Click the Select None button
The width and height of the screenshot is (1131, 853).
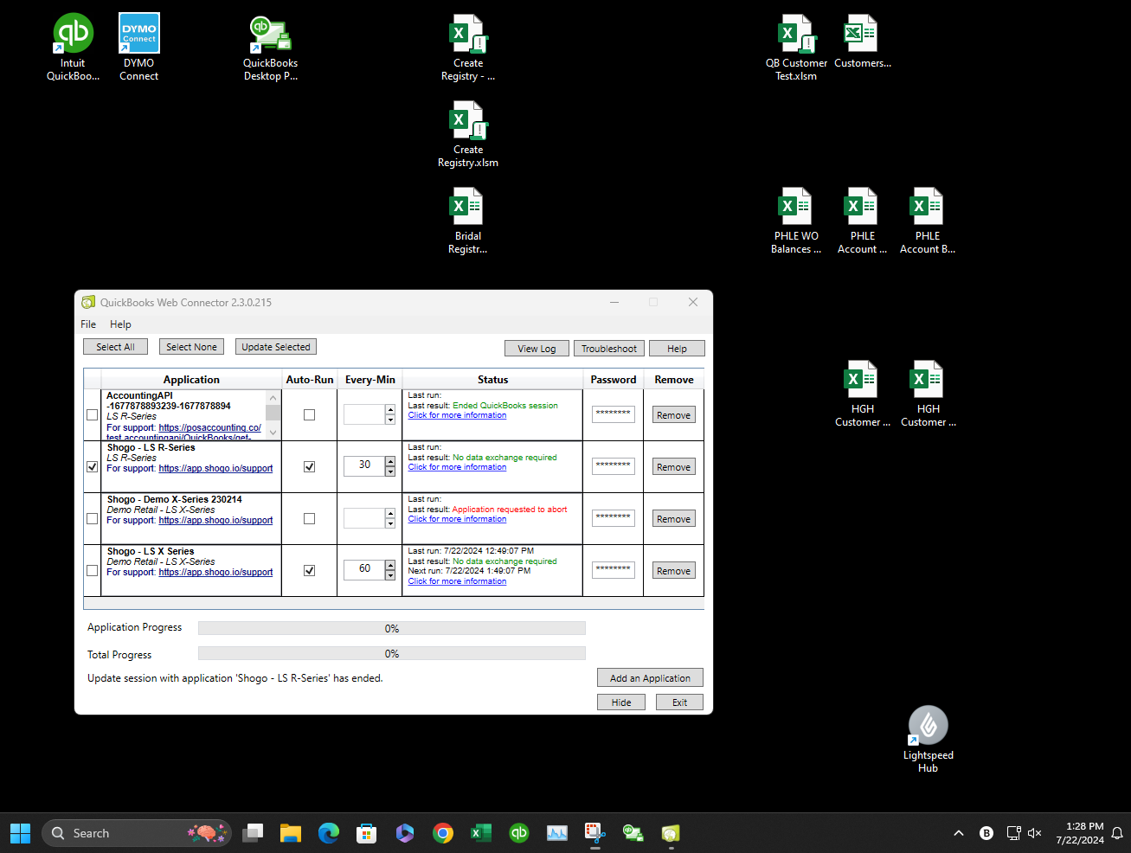click(x=191, y=347)
